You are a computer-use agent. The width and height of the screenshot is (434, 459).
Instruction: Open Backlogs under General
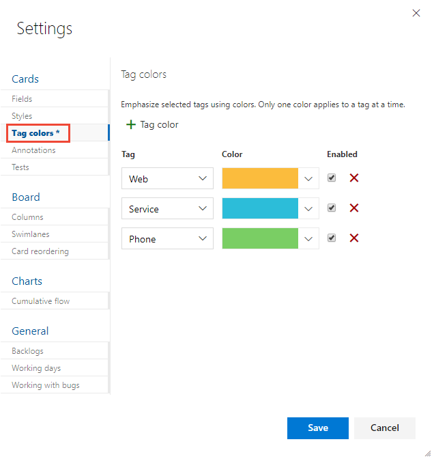55,351
